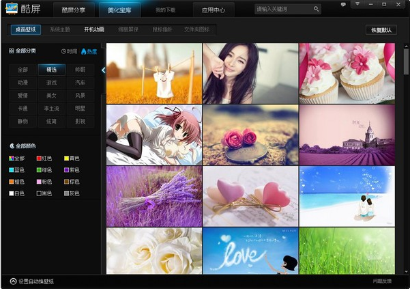
Task: Sort wallpapers by 时间 clock icon
Action: [63, 51]
